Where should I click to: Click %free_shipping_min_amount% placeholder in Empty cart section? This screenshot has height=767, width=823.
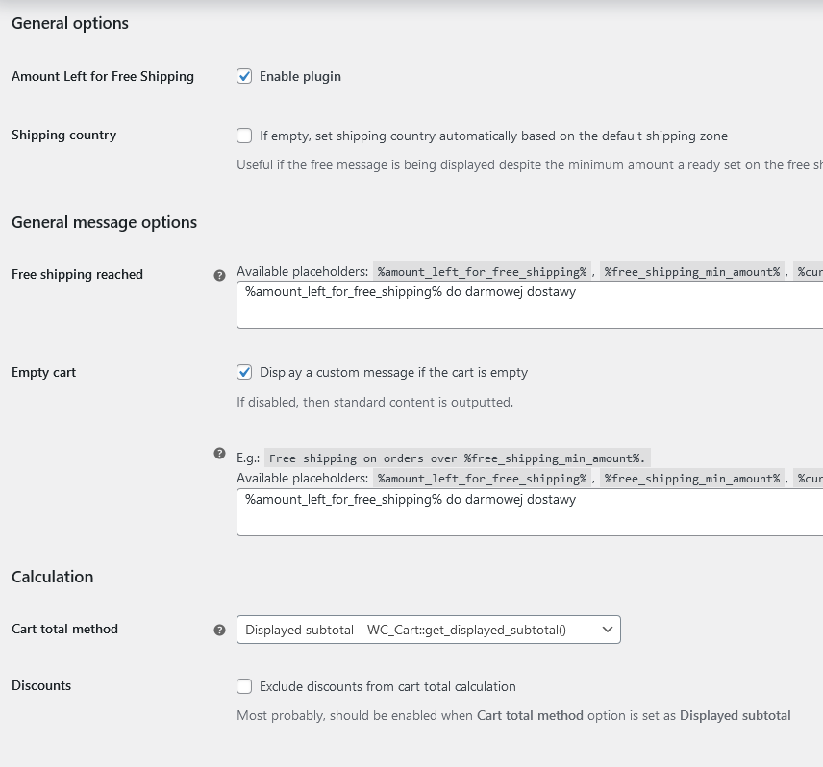tap(692, 479)
